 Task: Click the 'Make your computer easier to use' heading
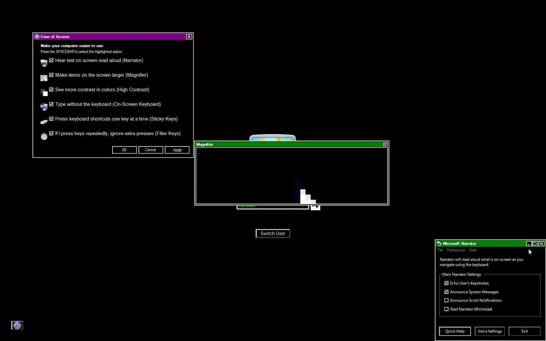[72, 46]
